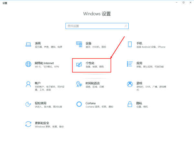Screen dimensions: 194x151
Task: Select the 时间和语言 title
Action: tap(93, 83)
